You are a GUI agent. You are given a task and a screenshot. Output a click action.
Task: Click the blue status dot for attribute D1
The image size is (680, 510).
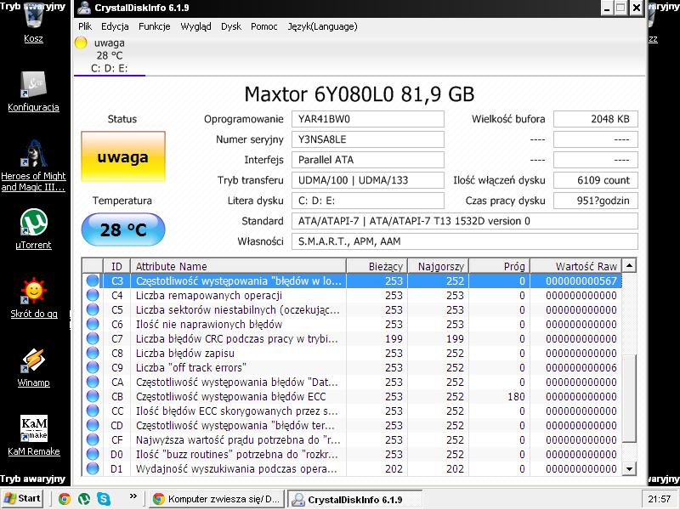pos(93,468)
